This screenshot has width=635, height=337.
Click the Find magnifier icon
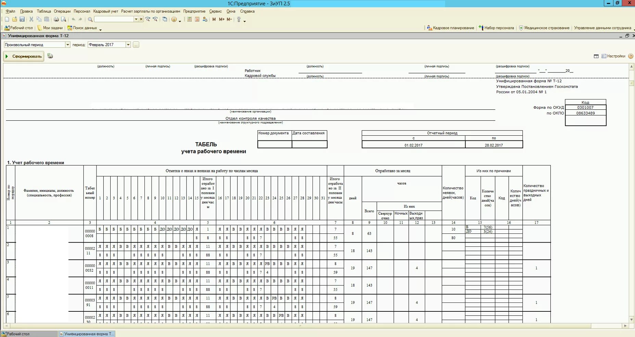[90, 19]
